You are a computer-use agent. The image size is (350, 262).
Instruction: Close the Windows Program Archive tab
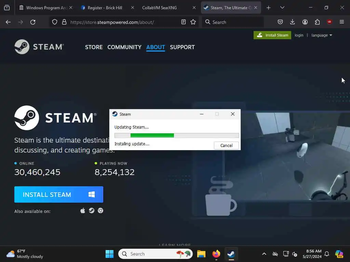(x=71, y=8)
